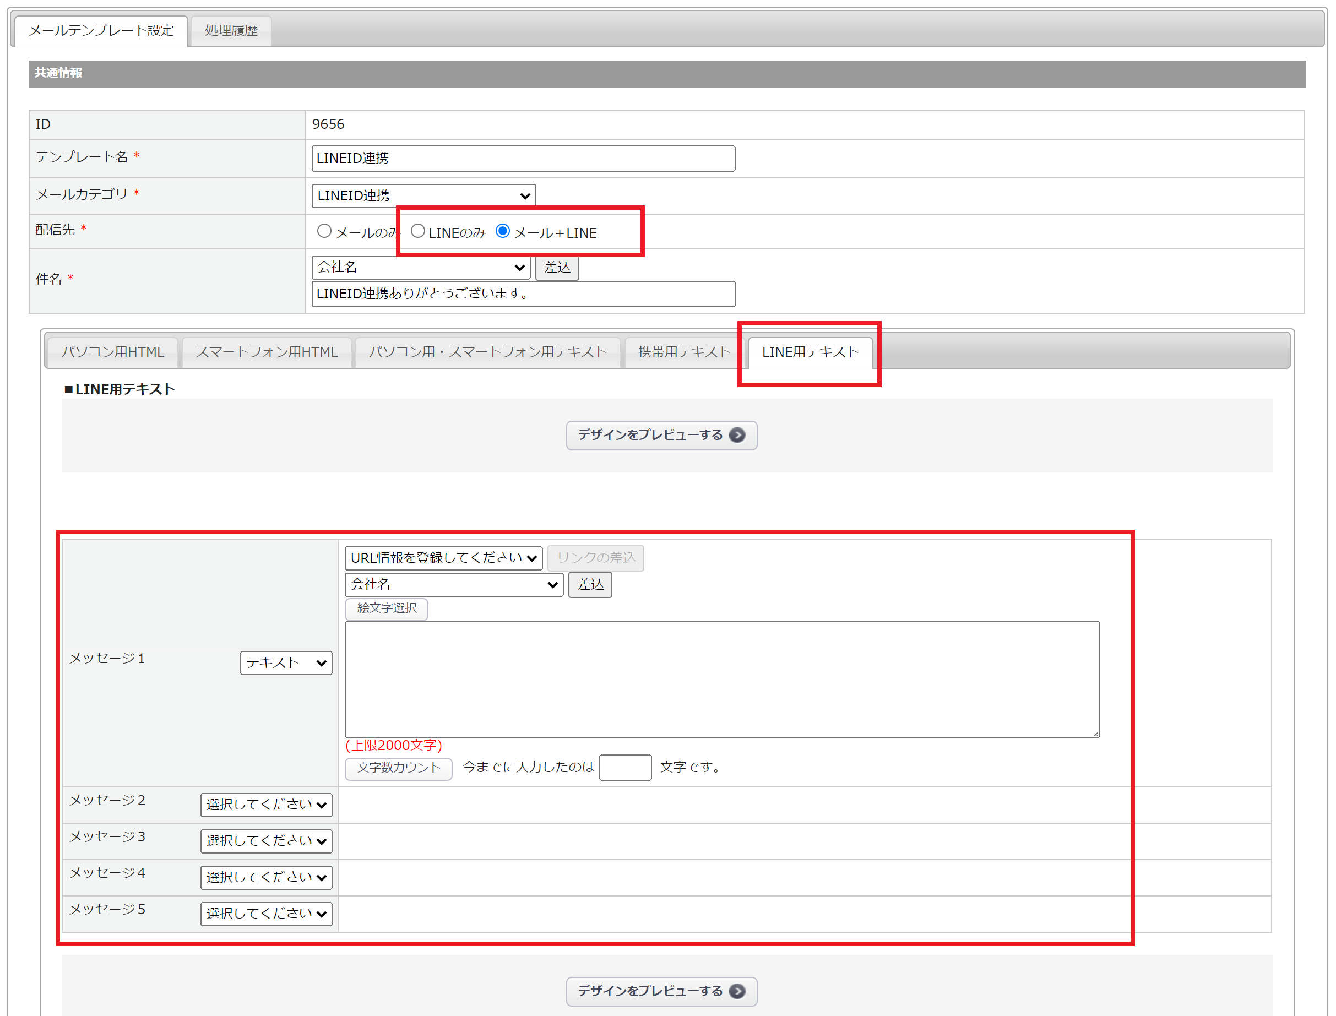Viewport: 1336px width, 1016px height.
Task: Open the パソコン用HTML tab
Action: tap(112, 352)
